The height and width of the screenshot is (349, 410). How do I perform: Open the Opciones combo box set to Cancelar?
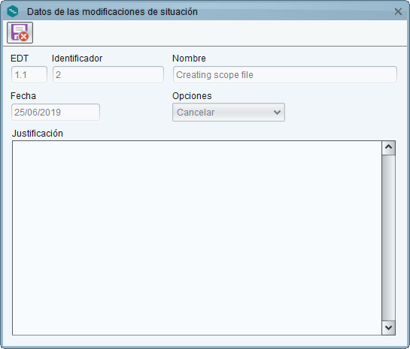coord(229,112)
